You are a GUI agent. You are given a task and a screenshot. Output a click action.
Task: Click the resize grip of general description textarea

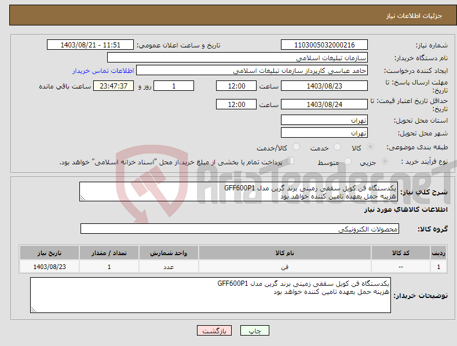(x=83, y=198)
